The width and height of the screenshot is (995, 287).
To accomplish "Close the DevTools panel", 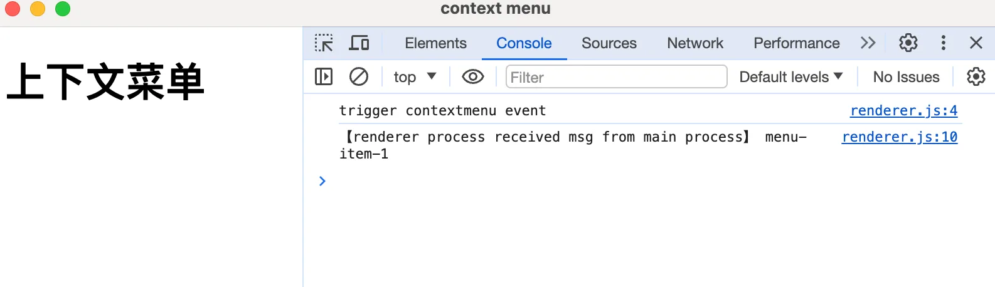I will coord(976,43).
